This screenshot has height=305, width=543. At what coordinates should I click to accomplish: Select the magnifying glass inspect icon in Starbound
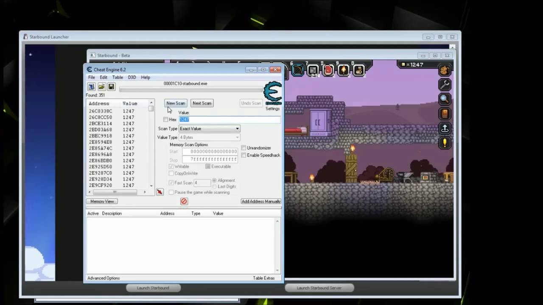(x=445, y=99)
